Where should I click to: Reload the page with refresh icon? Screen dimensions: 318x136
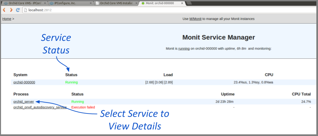tap(18, 10)
